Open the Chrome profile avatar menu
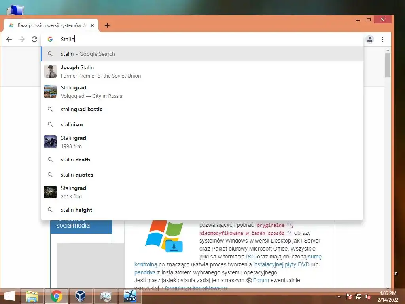 (370, 39)
